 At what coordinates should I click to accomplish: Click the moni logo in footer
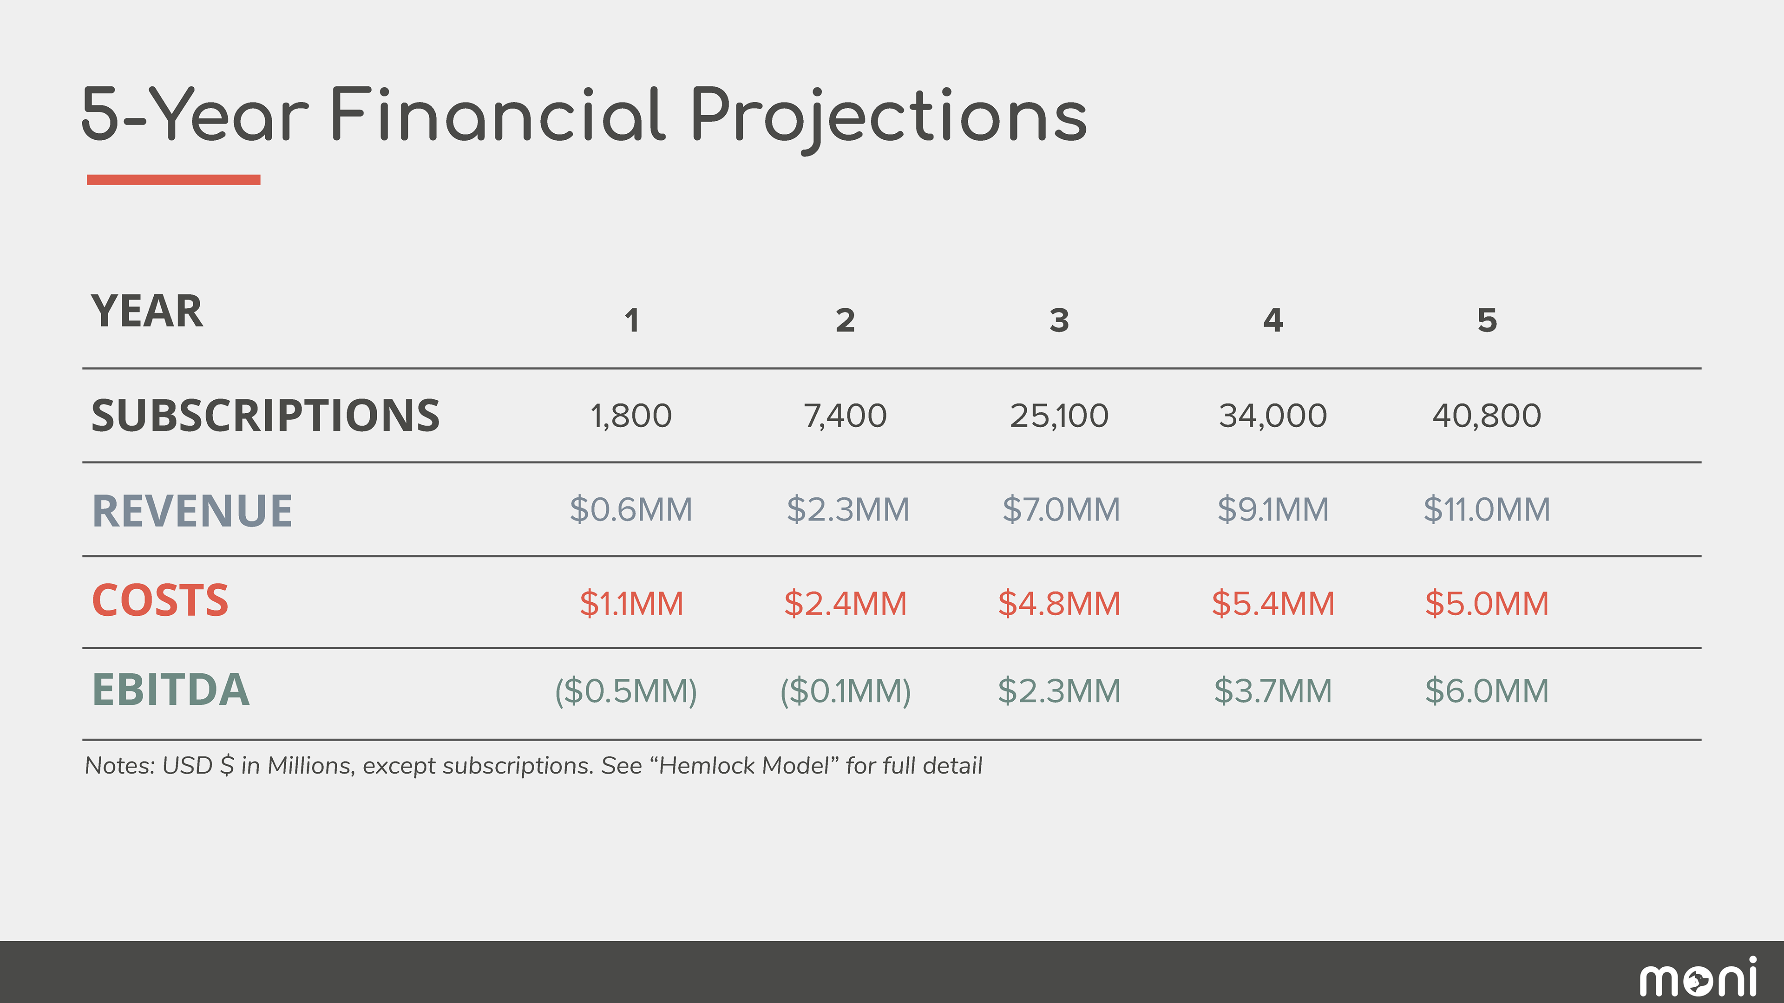(1698, 977)
